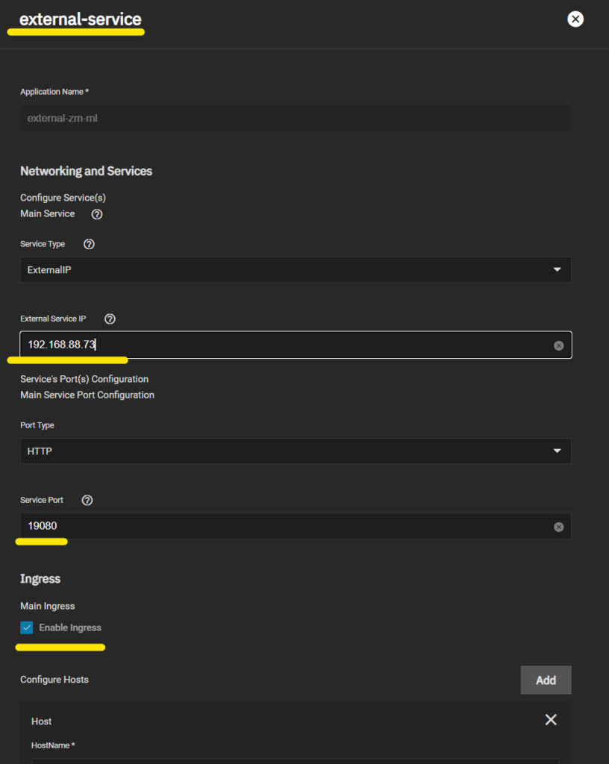Close the external-service panel

click(575, 19)
